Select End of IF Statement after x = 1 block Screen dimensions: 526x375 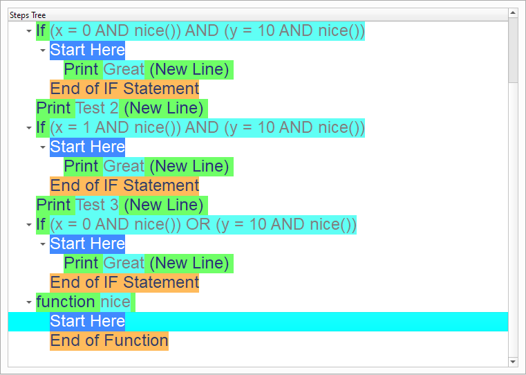click(x=124, y=186)
